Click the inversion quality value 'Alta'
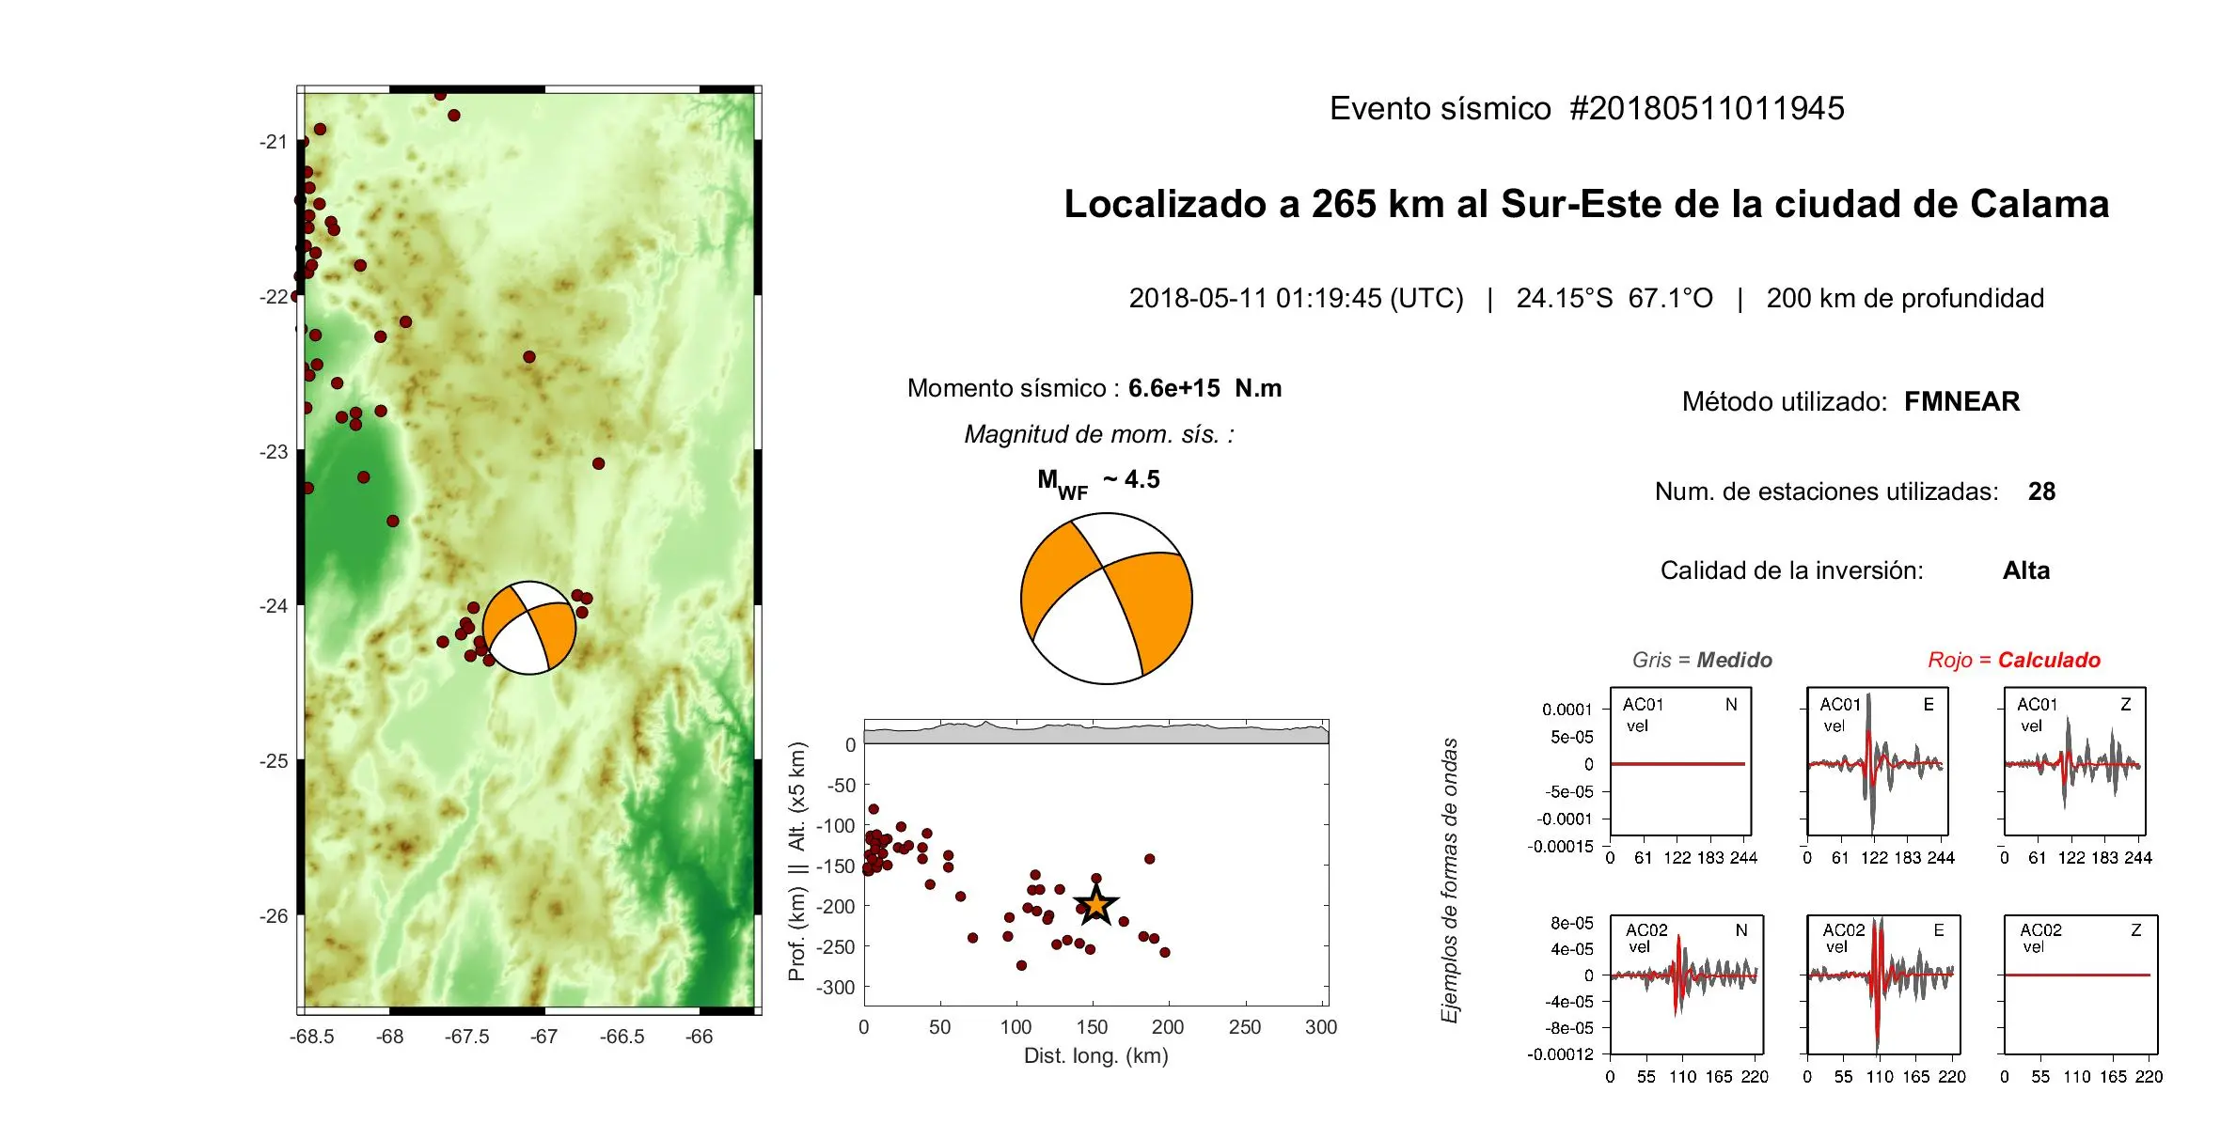 [2026, 570]
